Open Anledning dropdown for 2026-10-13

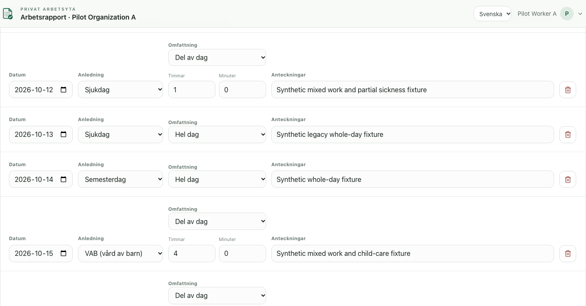click(121, 134)
